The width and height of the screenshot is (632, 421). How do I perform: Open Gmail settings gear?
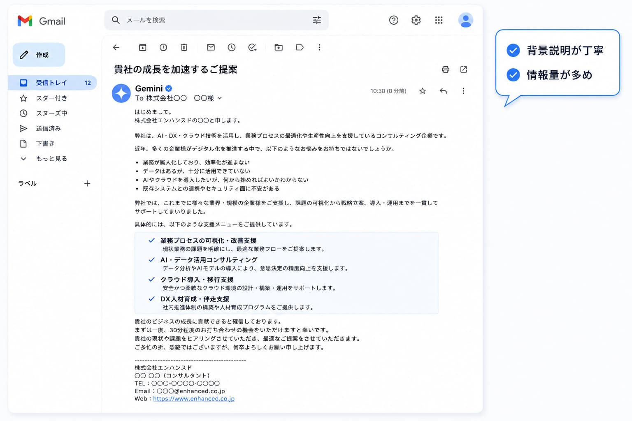pos(416,20)
